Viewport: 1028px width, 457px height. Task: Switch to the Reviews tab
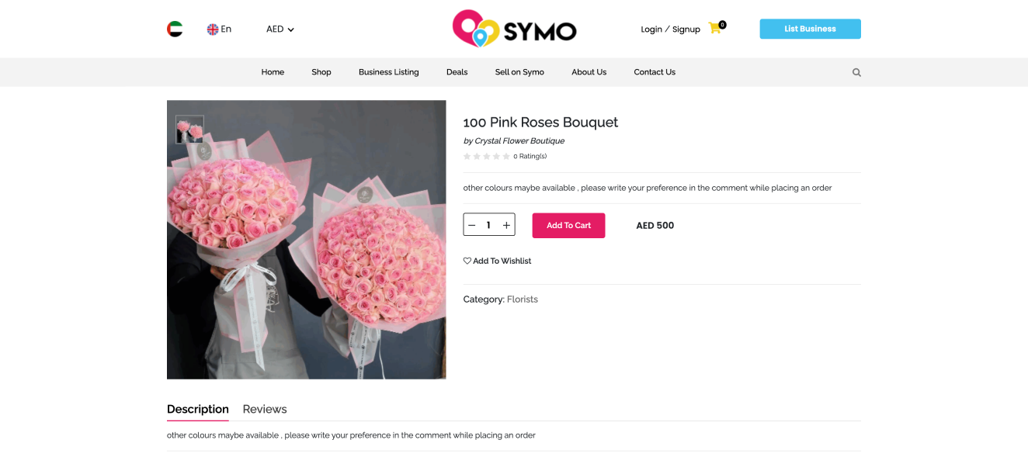(x=265, y=409)
